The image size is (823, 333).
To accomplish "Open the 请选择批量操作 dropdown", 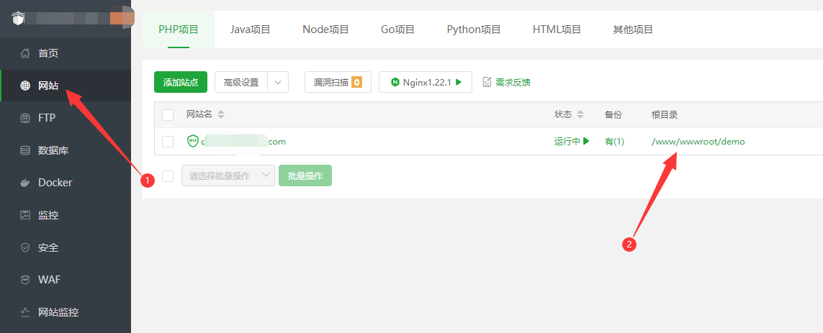I will coord(228,175).
